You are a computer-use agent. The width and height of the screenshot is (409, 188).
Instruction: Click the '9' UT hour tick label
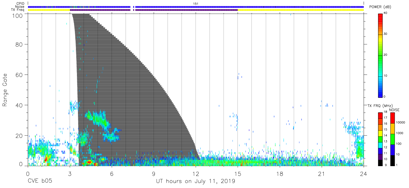coord(154,174)
